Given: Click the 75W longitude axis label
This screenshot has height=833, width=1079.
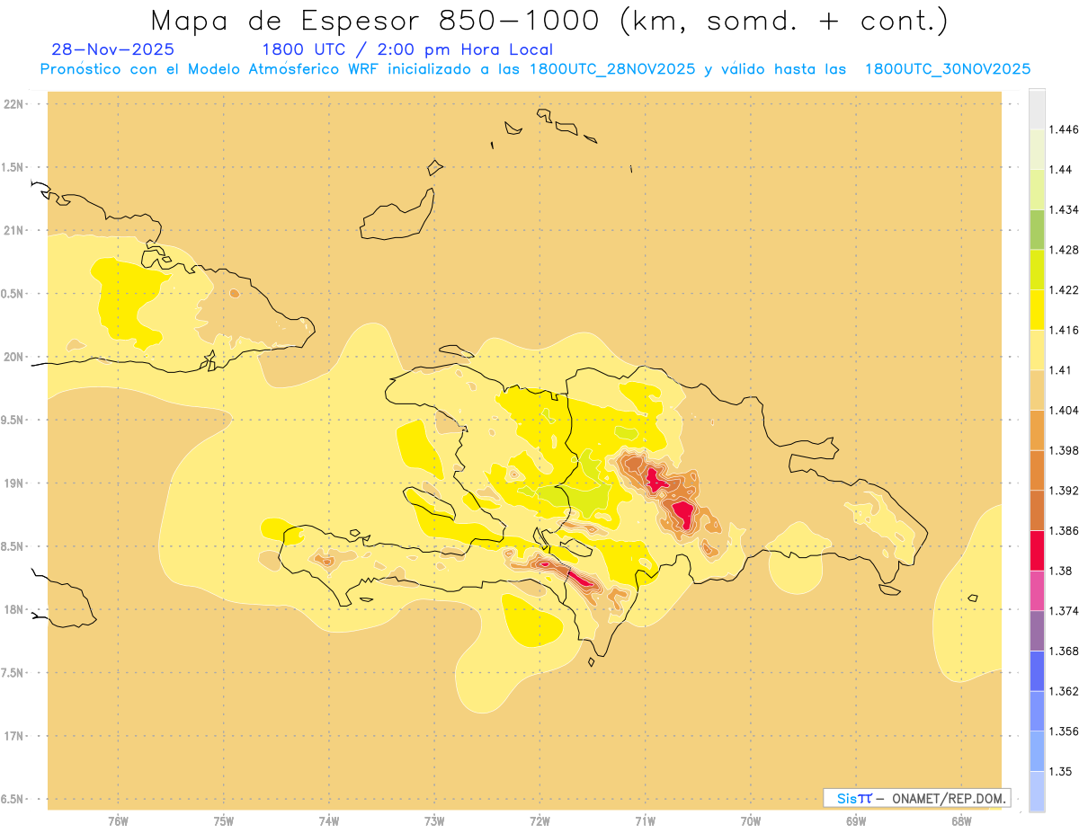Looking at the screenshot, I should click(223, 820).
